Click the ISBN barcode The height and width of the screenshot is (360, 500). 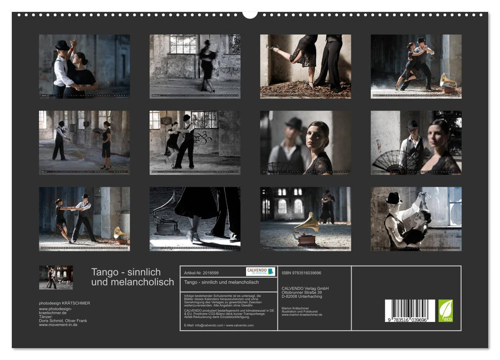(x=410, y=310)
